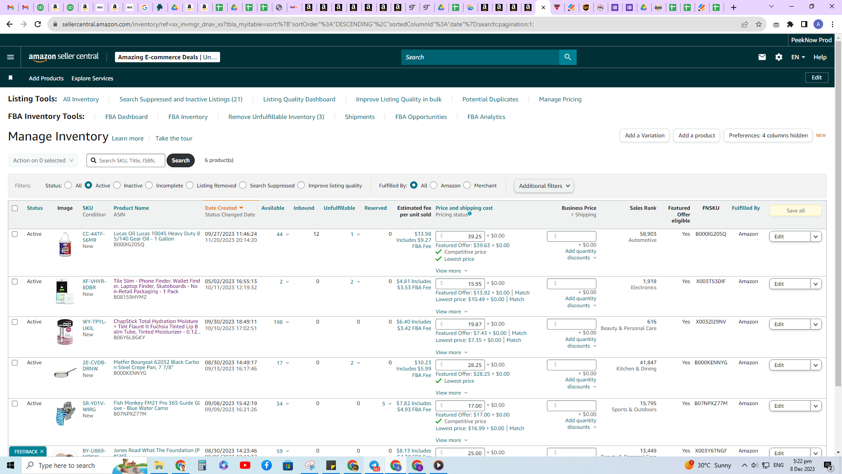Viewport: 842px width, 474px height.
Task: Click the volume speaker icon in system tray
Action: point(754,465)
